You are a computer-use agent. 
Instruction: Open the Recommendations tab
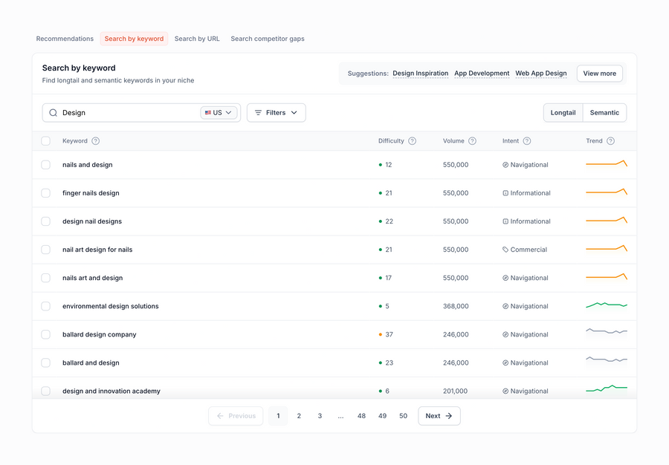(x=65, y=38)
